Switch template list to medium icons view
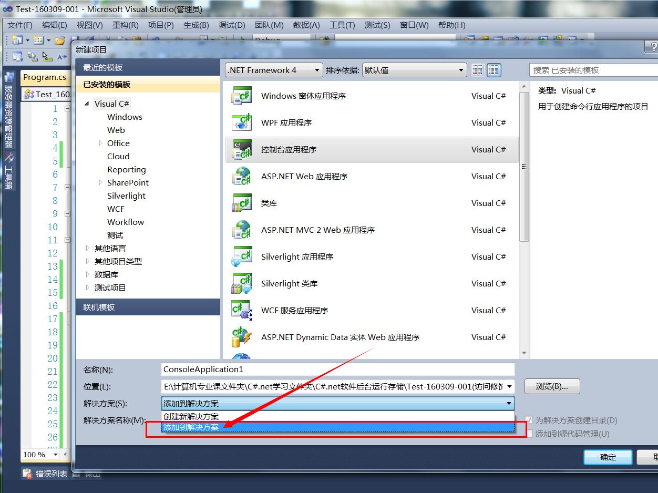Image resolution: width=658 pixels, height=493 pixels. (x=493, y=70)
